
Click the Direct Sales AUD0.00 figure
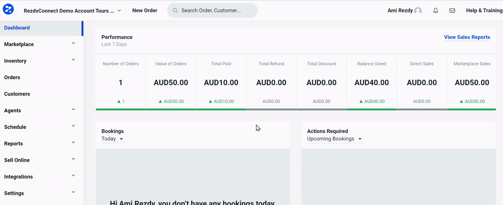click(422, 83)
